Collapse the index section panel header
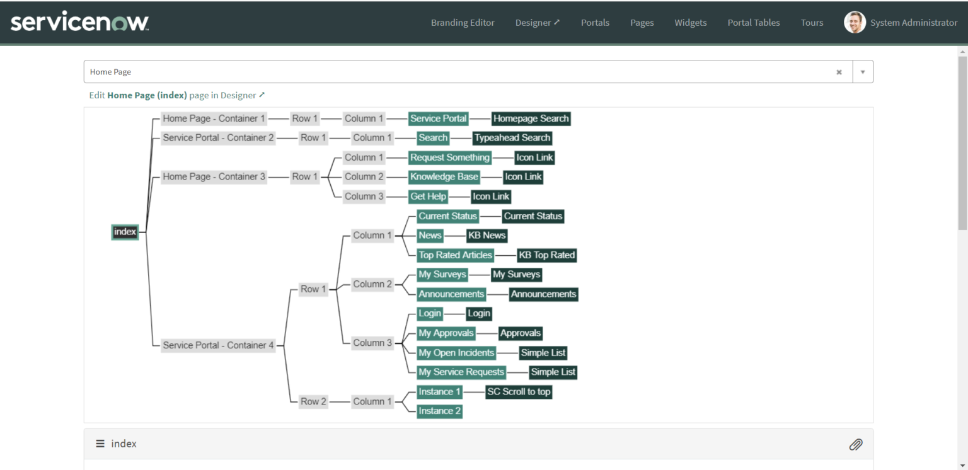 tap(124, 444)
